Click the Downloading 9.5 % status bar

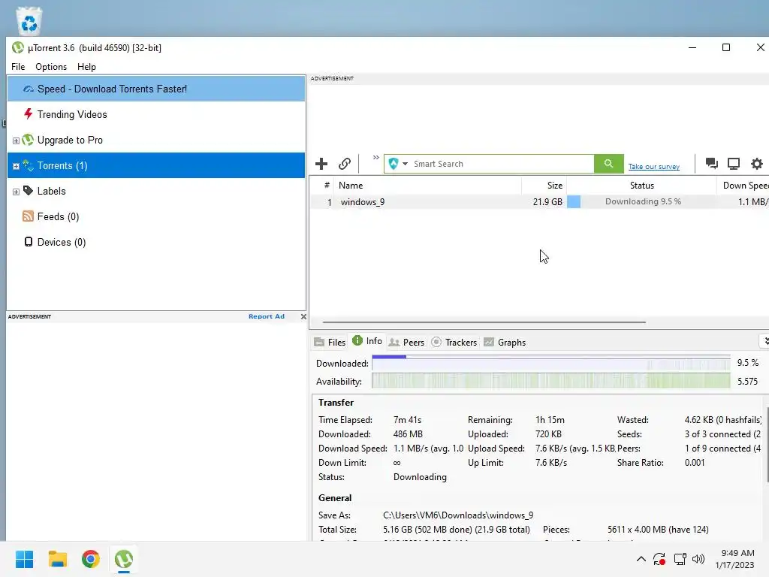[642, 201]
